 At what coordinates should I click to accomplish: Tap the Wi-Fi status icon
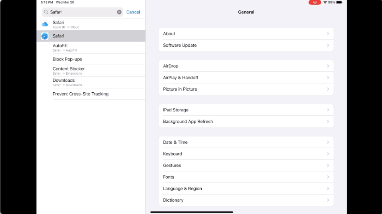pos(325,2)
